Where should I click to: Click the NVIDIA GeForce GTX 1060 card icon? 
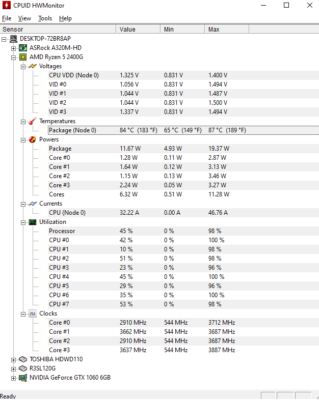pos(23,378)
